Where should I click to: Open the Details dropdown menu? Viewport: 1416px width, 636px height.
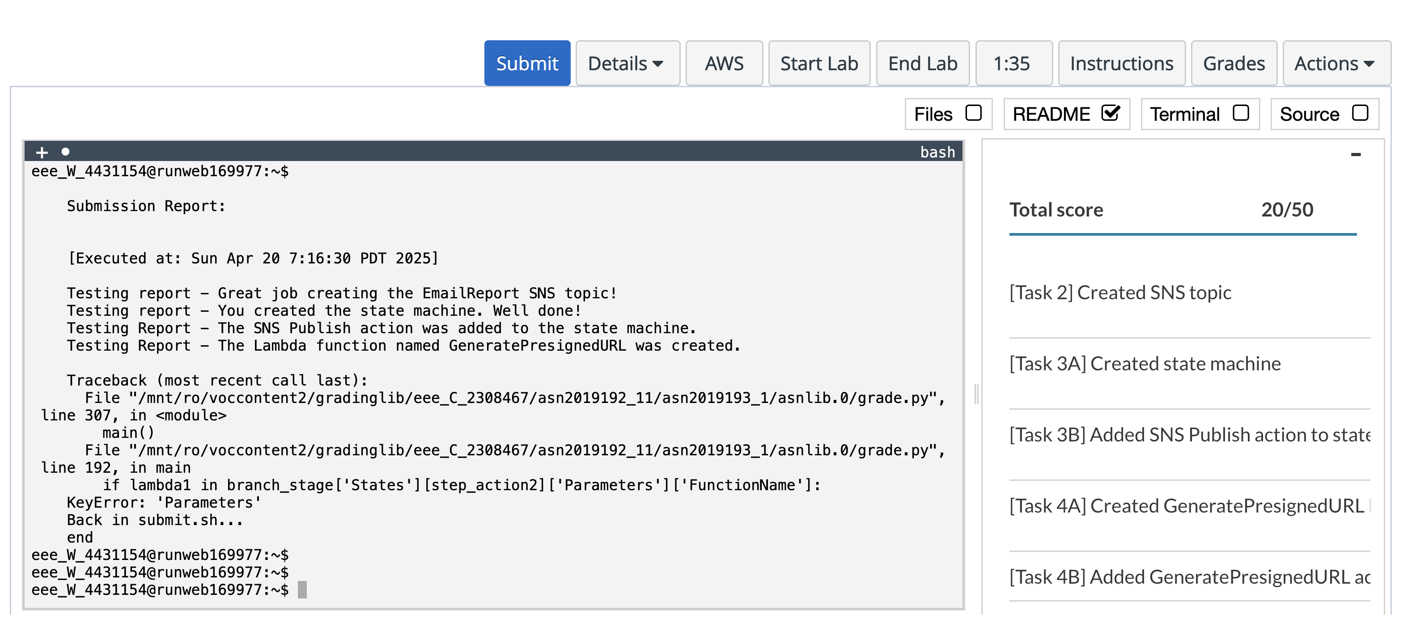click(x=627, y=63)
